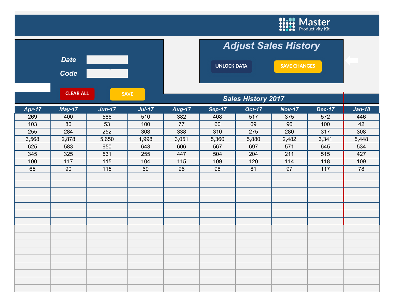Click the cell containing 5,360

coord(218,139)
